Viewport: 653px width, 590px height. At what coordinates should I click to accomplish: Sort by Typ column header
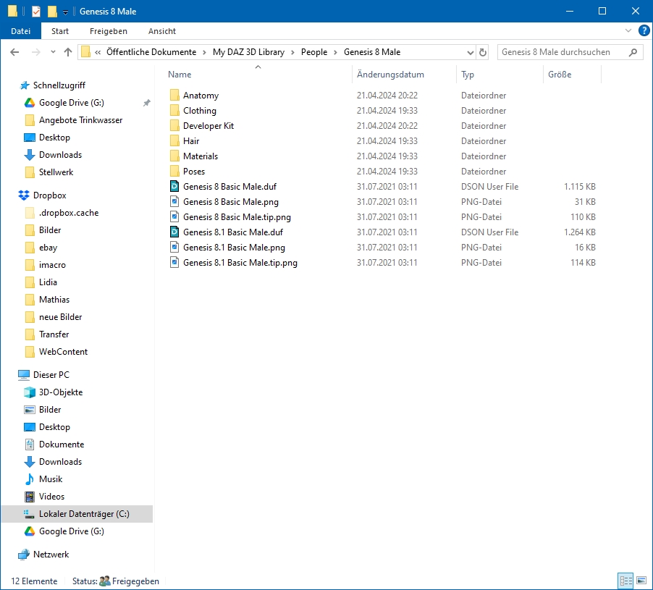468,75
